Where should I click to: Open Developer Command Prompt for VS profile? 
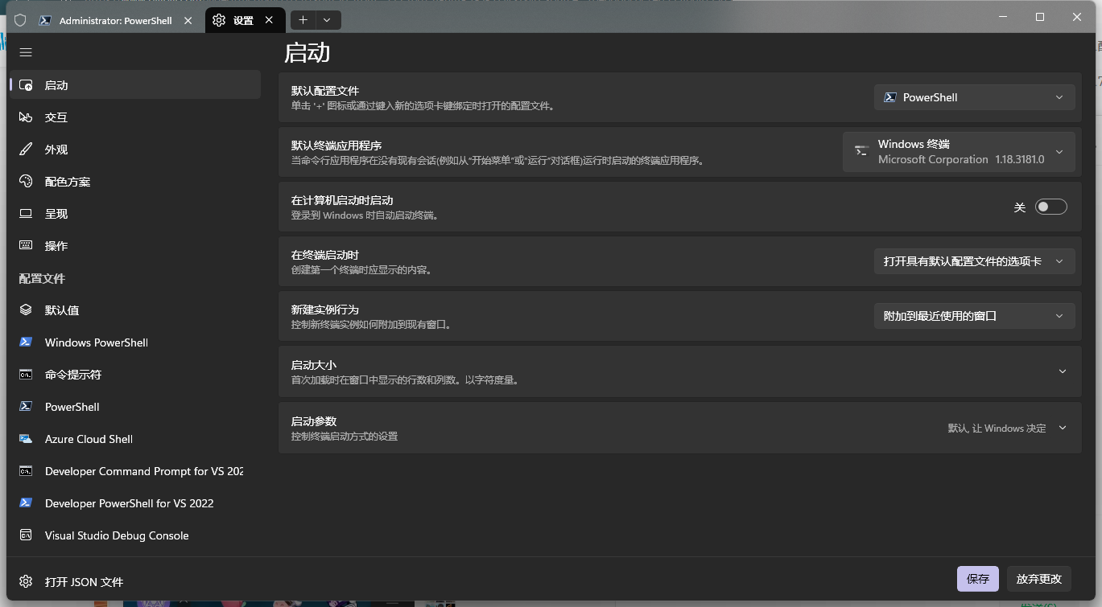135,471
